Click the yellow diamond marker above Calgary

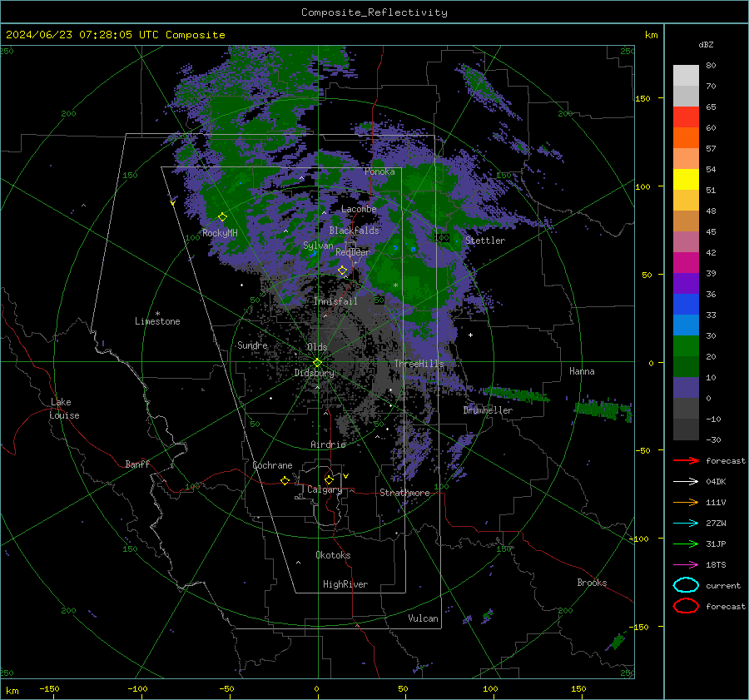pos(329,479)
